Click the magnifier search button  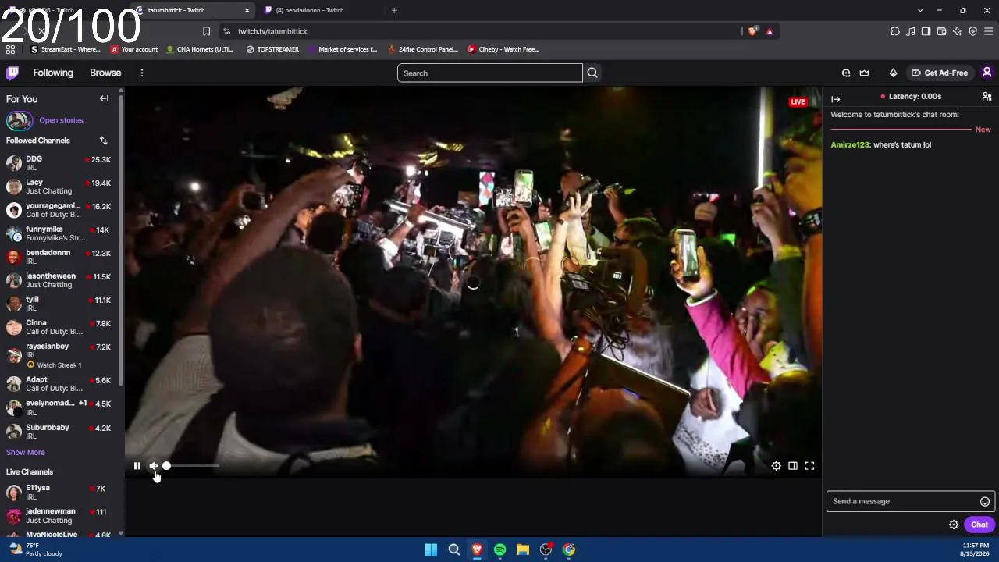point(592,73)
